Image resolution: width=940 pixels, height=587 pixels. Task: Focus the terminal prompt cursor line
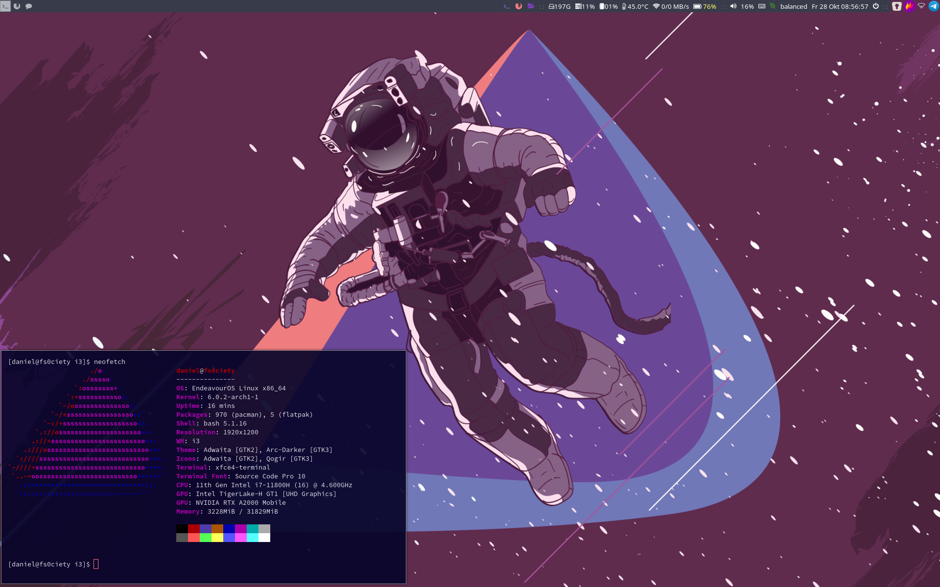[x=96, y=564]
